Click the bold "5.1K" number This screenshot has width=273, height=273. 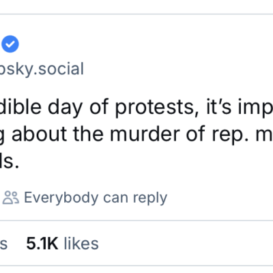pyautogui.click(x=42, y=244)
